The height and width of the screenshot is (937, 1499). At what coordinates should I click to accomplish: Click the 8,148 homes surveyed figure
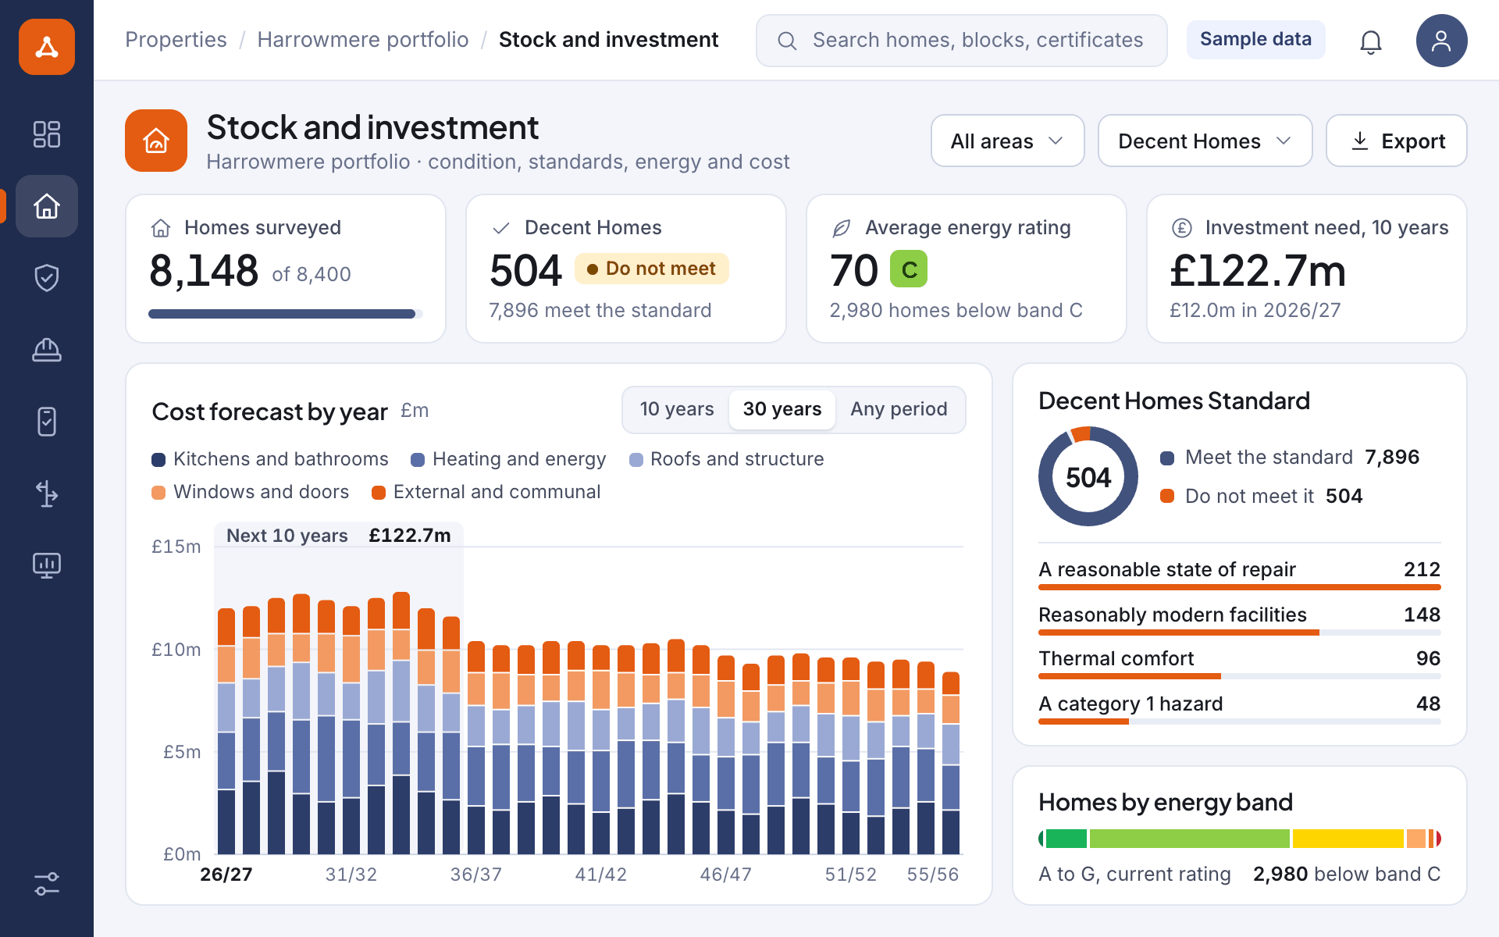[204, 271]
